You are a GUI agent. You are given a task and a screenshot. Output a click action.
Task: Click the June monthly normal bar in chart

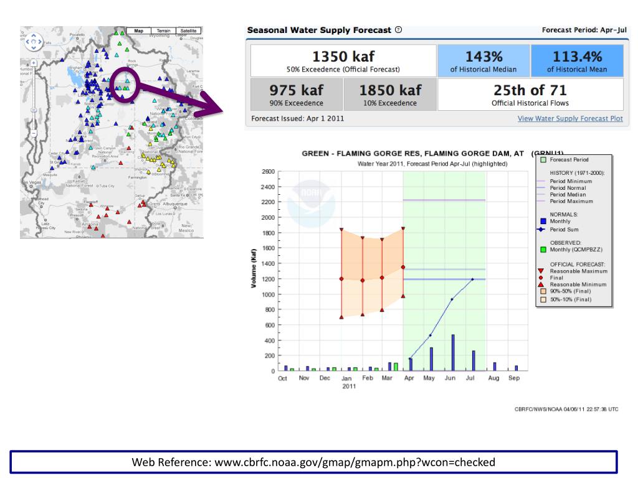[x=453, y=352]
